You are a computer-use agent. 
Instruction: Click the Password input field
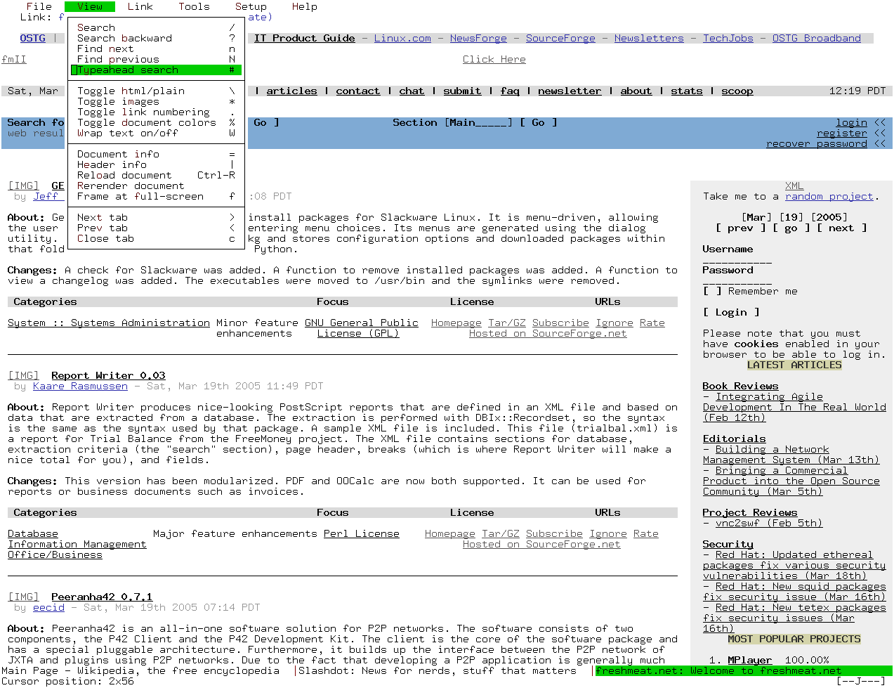point(737,281)
